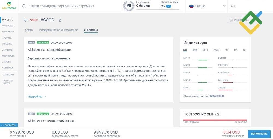273x139 pixels.
Task: Click the ПОКУПАТЬ tag on 09.09.2025 article
Action: tap(43, 43)
